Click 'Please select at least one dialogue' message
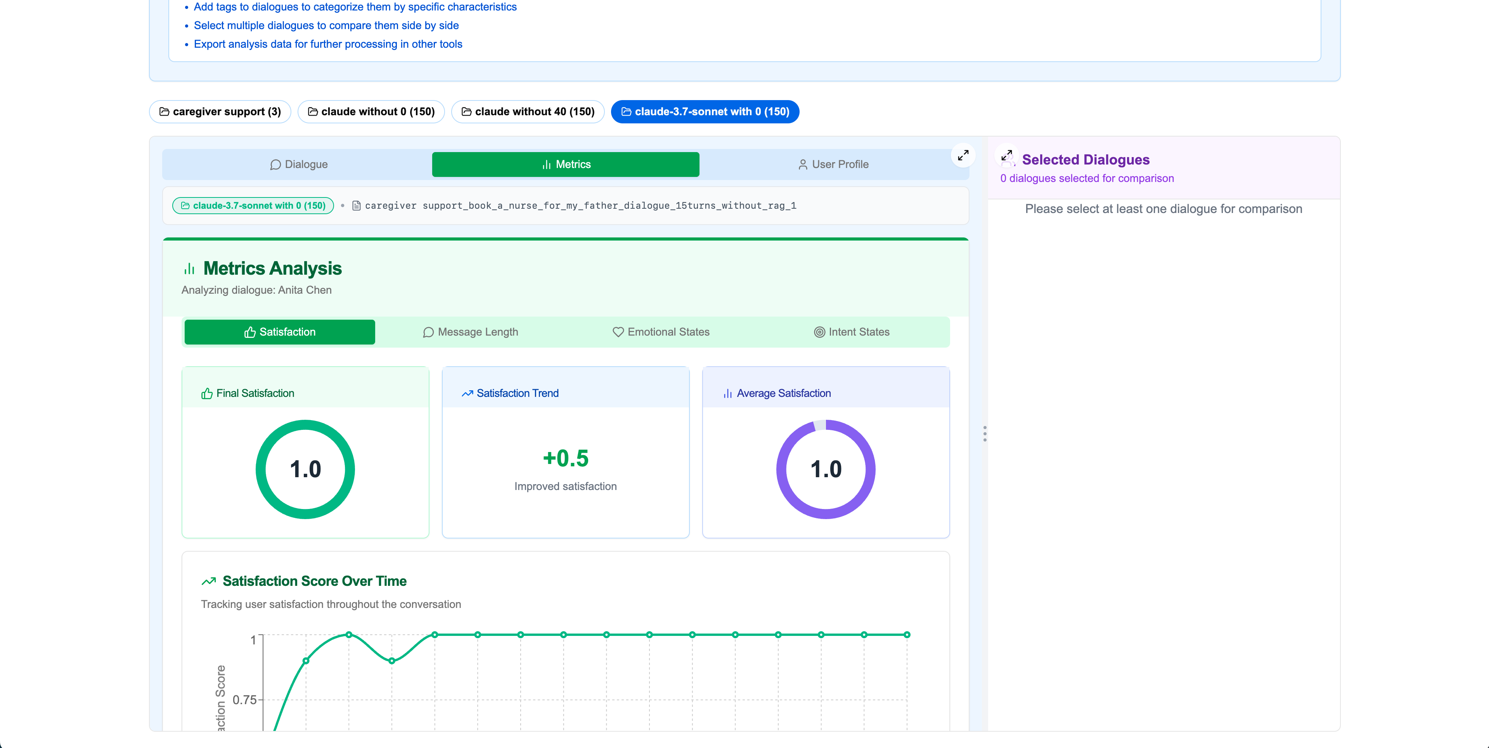Viewport: 1489px width, 748px height. [x=1163, y=209]
